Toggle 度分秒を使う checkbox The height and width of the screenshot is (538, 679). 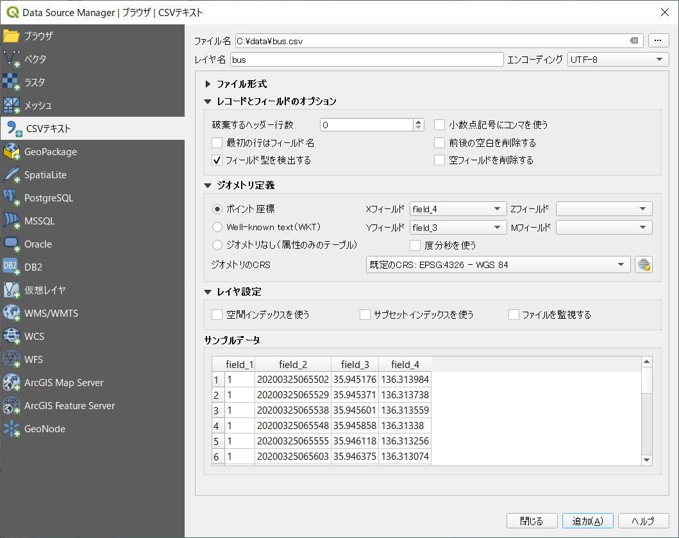pos(415,245)
